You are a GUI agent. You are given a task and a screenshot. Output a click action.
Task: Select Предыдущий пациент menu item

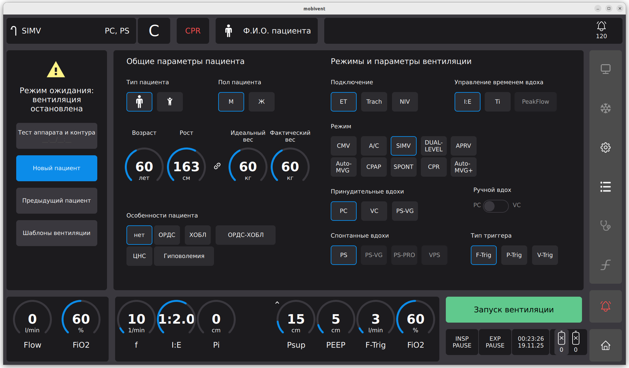57,201
